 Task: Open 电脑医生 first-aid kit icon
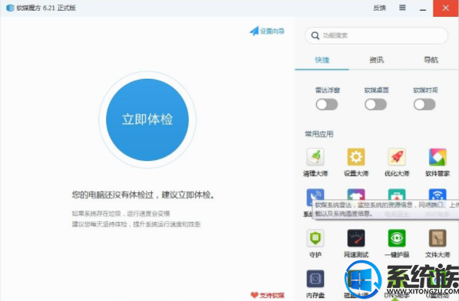click(x=397, y=195)
